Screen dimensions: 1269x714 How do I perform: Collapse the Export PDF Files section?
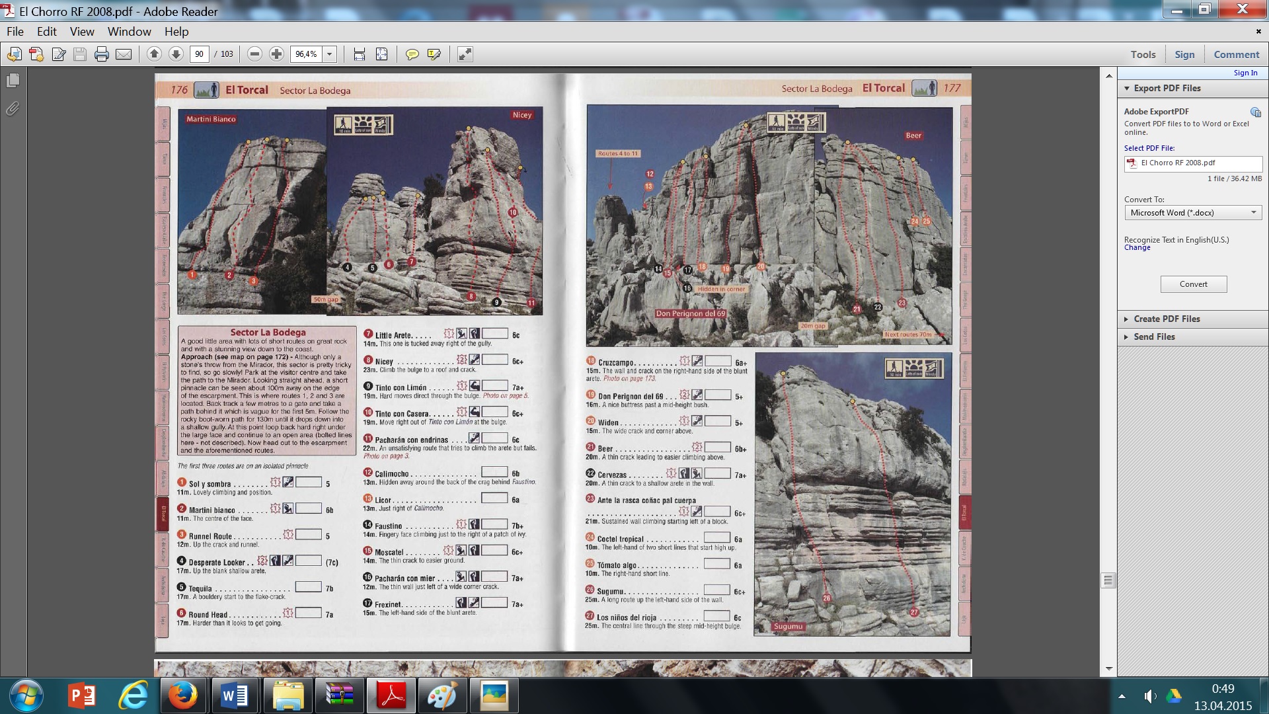click(1127, 89)
